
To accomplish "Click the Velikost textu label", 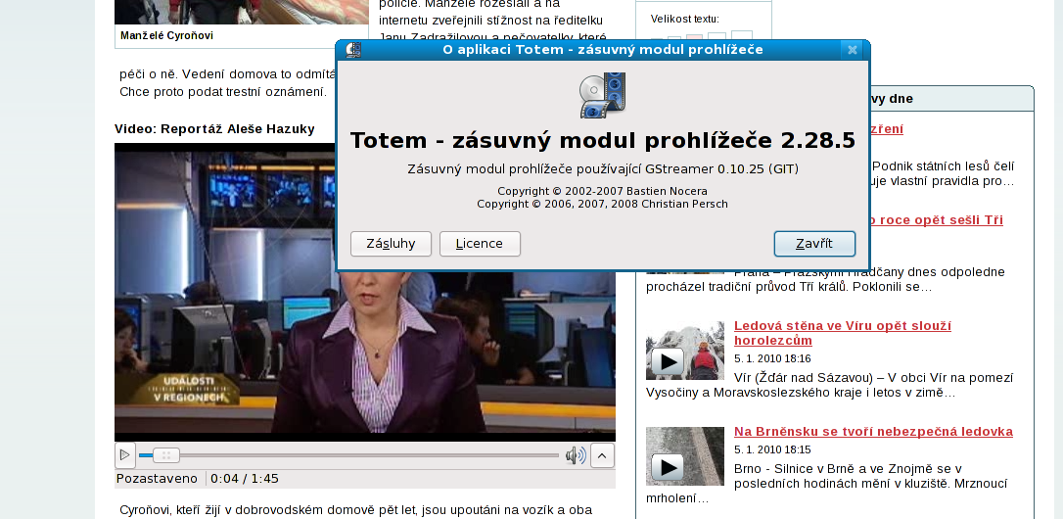I will coord(685,19).
